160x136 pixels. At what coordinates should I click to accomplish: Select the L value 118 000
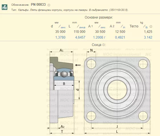(79, 32)
